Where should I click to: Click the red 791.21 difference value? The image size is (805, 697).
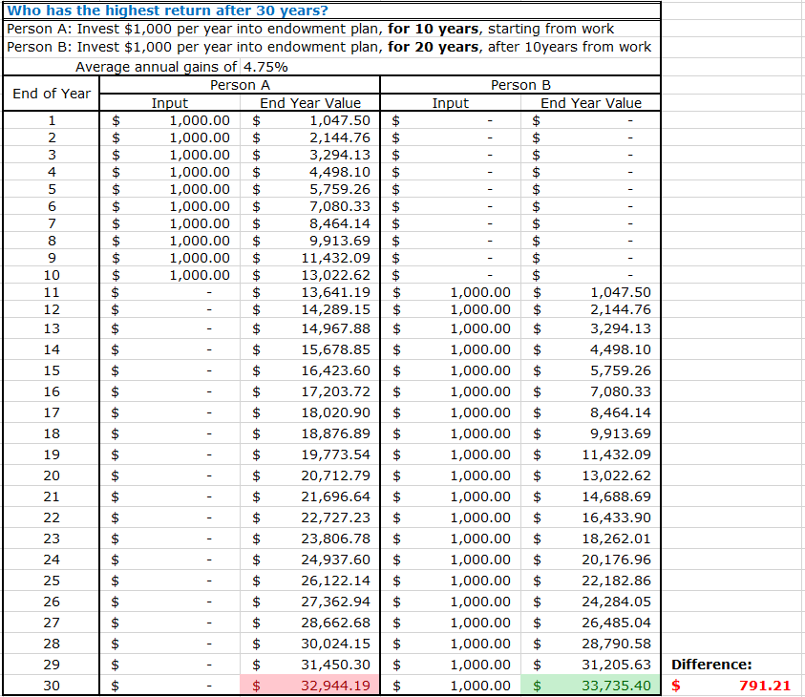point(754,686)
